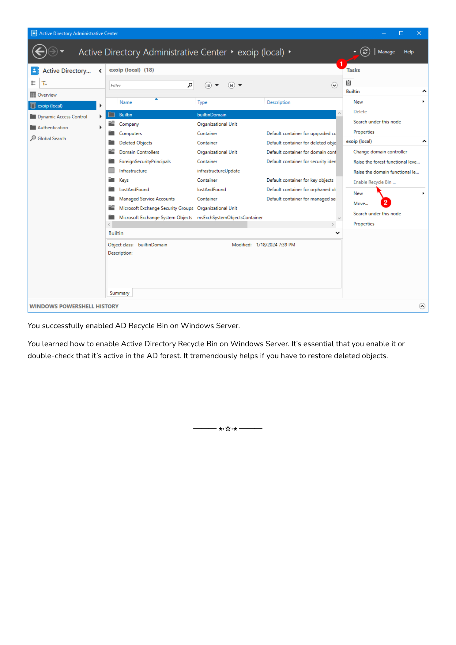Click the Tasks clipboard icon
Viewport: 456px width, 645px height.
click(349, 83)
